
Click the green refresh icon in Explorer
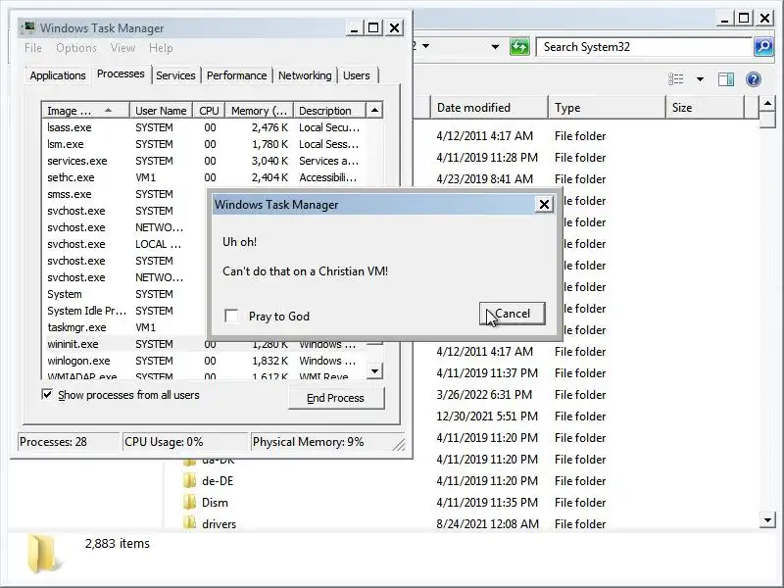[519, 47]
